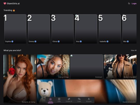Click the verified badge beside Isabella
The height and width of the screenshot is (105, 140).
(108, 41)
